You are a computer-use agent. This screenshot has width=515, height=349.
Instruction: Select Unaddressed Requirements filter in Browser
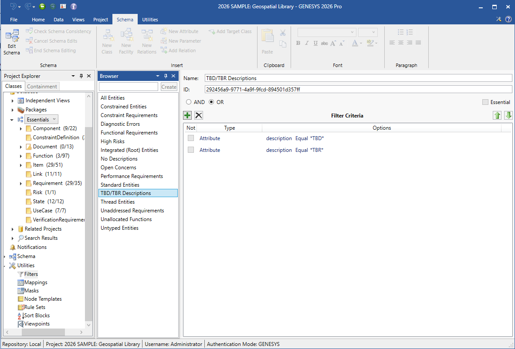pyautogui.click(x=132, y=211)
